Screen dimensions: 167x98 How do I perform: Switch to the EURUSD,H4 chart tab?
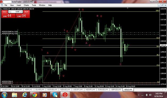tap(103, 90)
